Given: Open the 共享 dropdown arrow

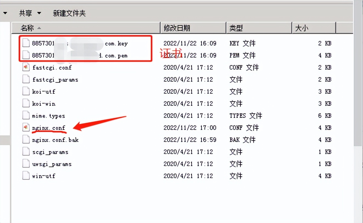Looking at the screenshot, I should pyautogui.click(x=39, y=13).
